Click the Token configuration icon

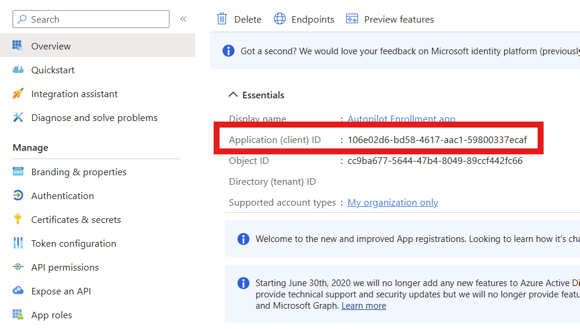pyautogui.click(x=18, y=244)
